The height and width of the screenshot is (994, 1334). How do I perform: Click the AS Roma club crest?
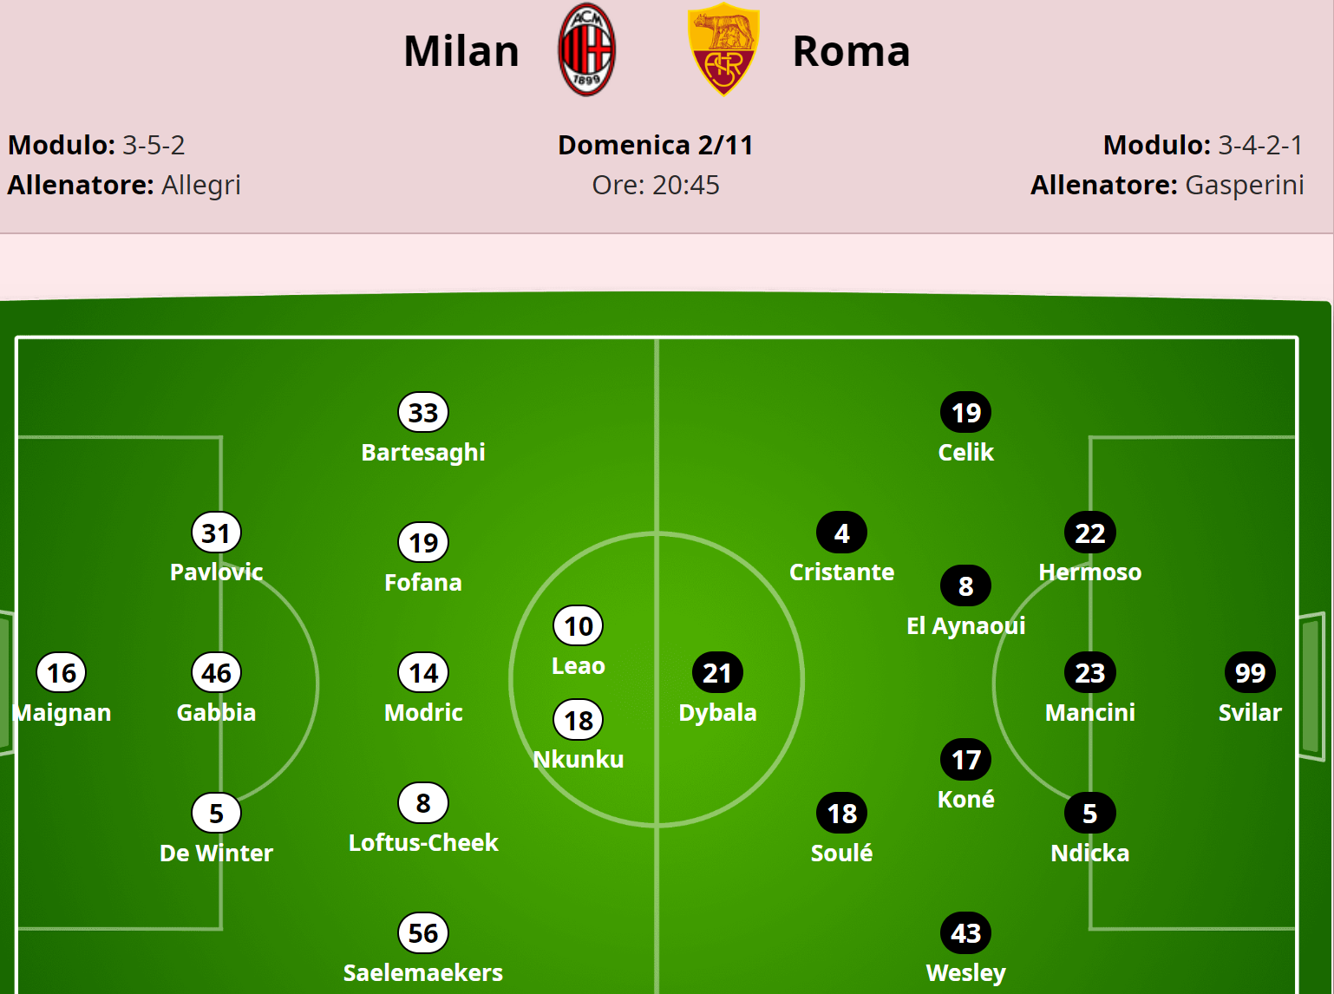click(x=723, y=50)
